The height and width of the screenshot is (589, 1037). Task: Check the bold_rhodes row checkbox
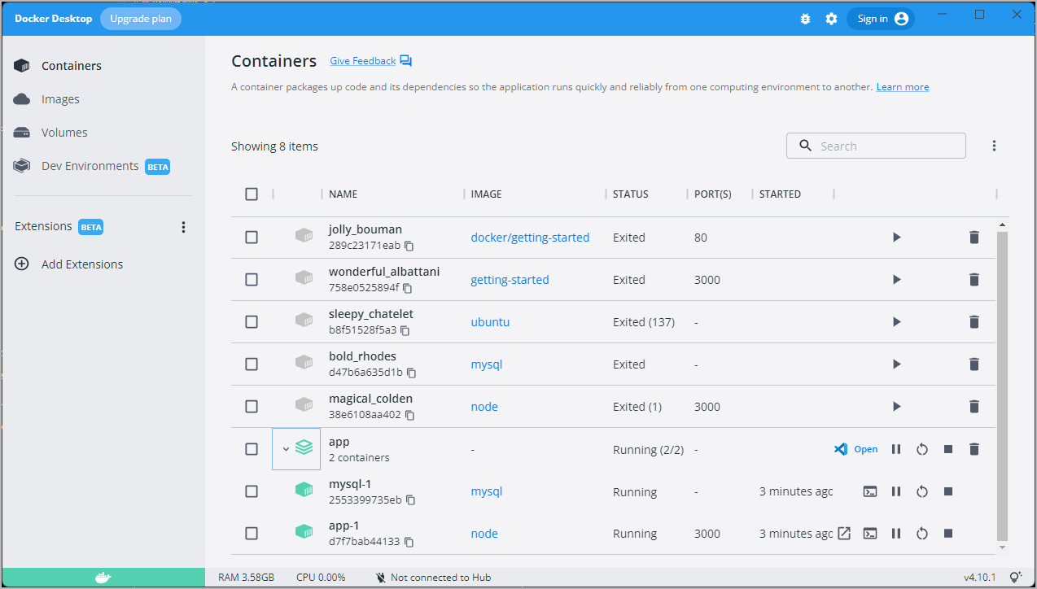(x=252, y=364)
